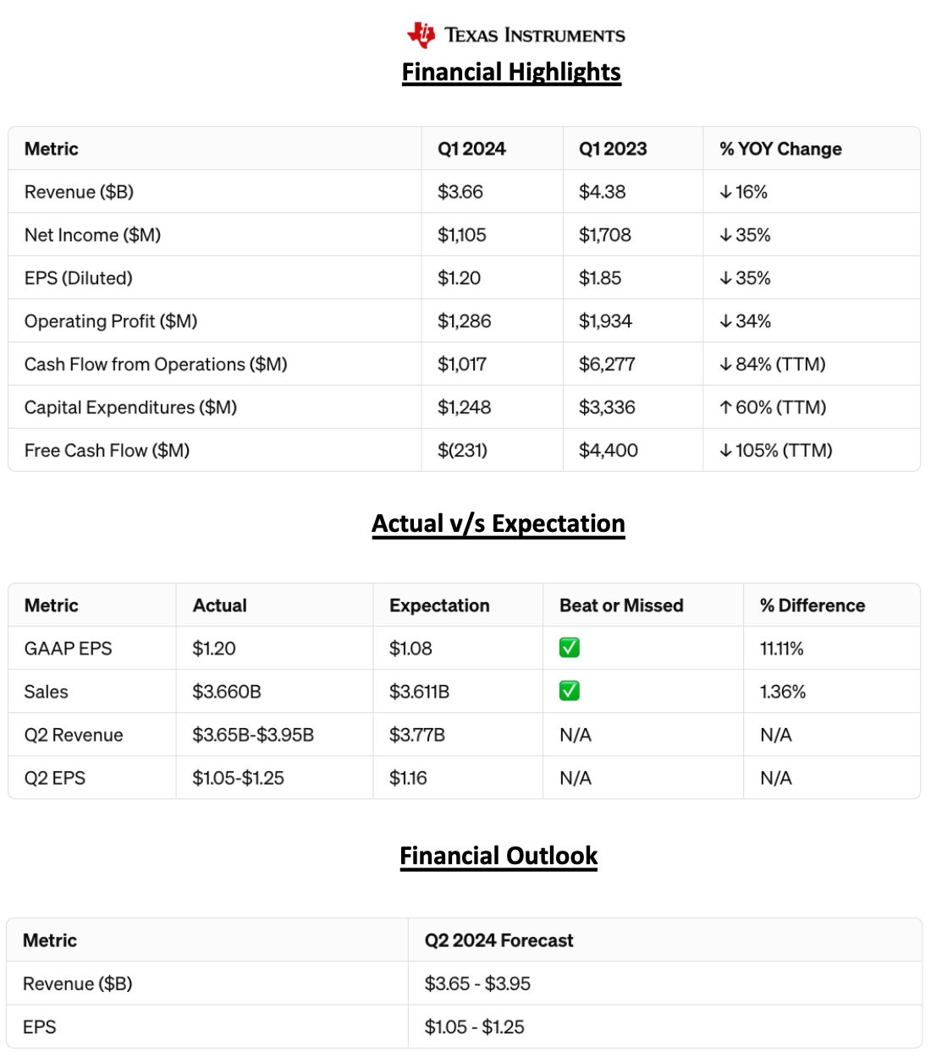This screenshot has width=931, height=1057.
Task: Select the Q2 2024 Forecast column header
Action: point(499,941)
